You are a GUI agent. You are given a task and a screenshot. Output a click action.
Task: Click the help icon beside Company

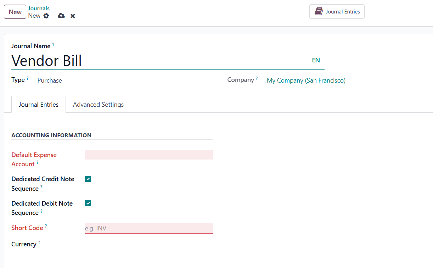click(x=257, y=78)
